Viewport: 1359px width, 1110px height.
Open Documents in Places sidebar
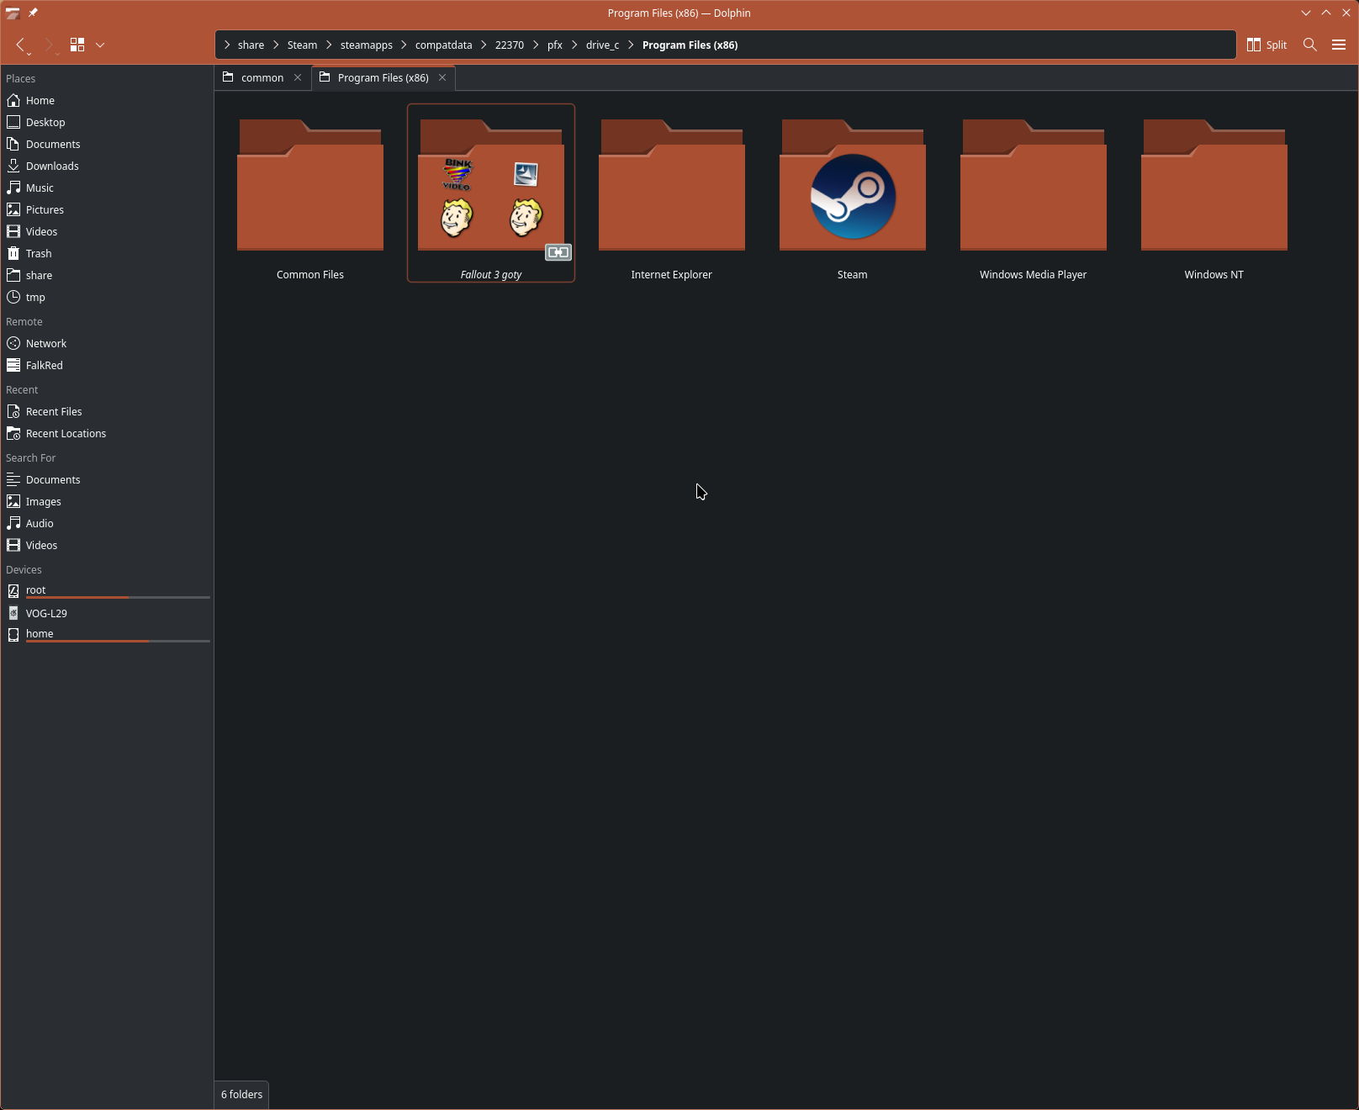(107, 144)
